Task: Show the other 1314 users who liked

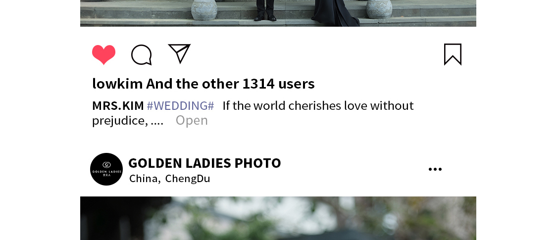Action: [x=230, y=84]
